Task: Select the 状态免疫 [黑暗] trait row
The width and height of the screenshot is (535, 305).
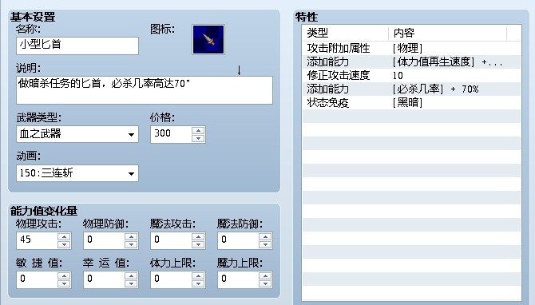Action: pos(411,103)
